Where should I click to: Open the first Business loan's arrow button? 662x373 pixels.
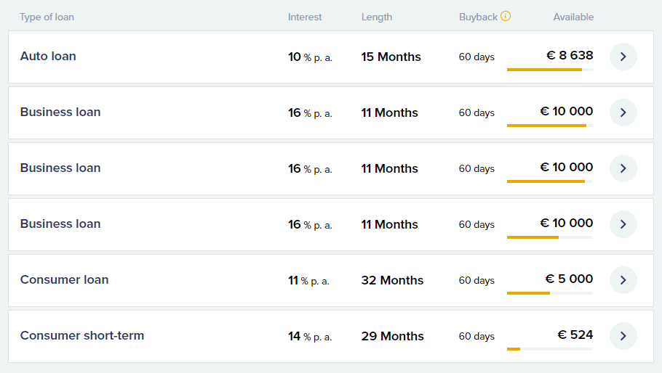click(x=623, y=112)
